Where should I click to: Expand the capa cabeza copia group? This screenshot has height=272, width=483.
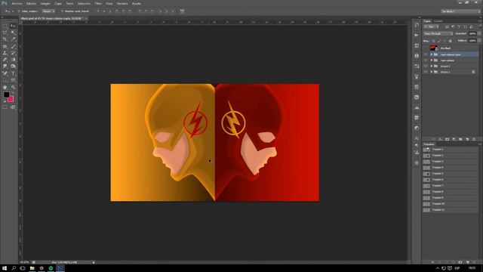tap(432, 54)
